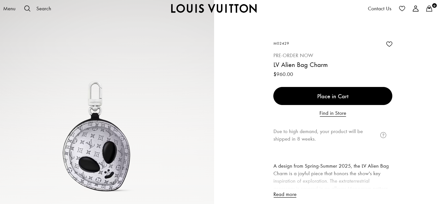Expand the description with Read more
The image size is (443, 204).
pyautogui.click(x=285, y=194)
